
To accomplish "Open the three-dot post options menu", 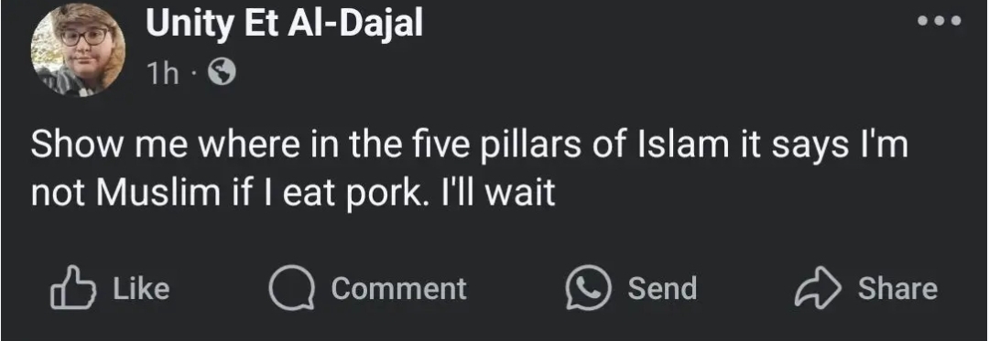I will [940, 21].
